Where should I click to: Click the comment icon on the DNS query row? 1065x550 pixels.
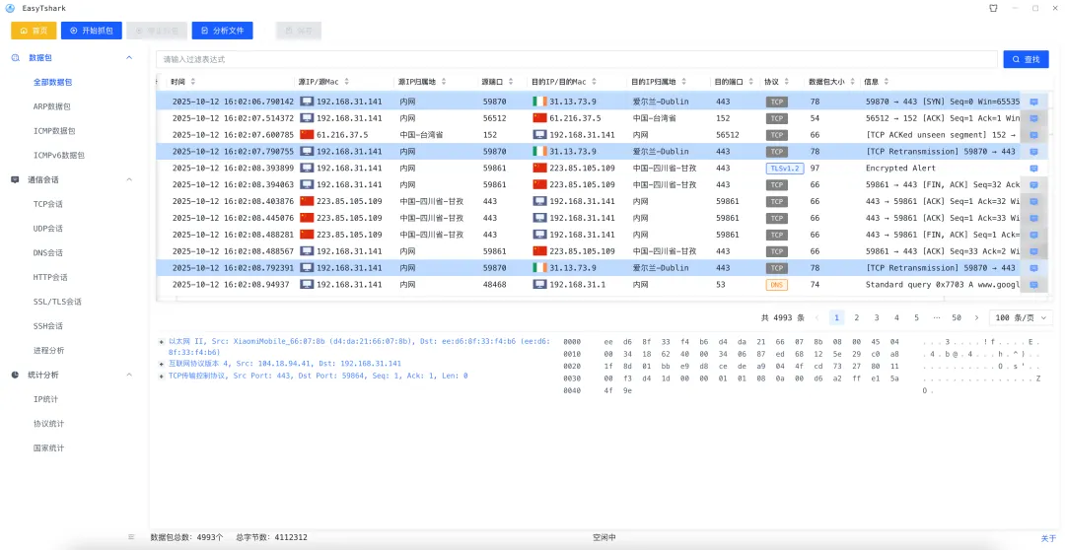pyautogui.click(x=1033, y=285)
